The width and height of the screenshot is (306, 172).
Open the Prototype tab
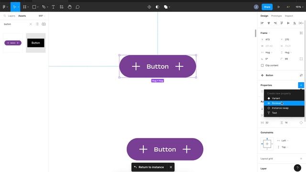[x=276, y=16]
